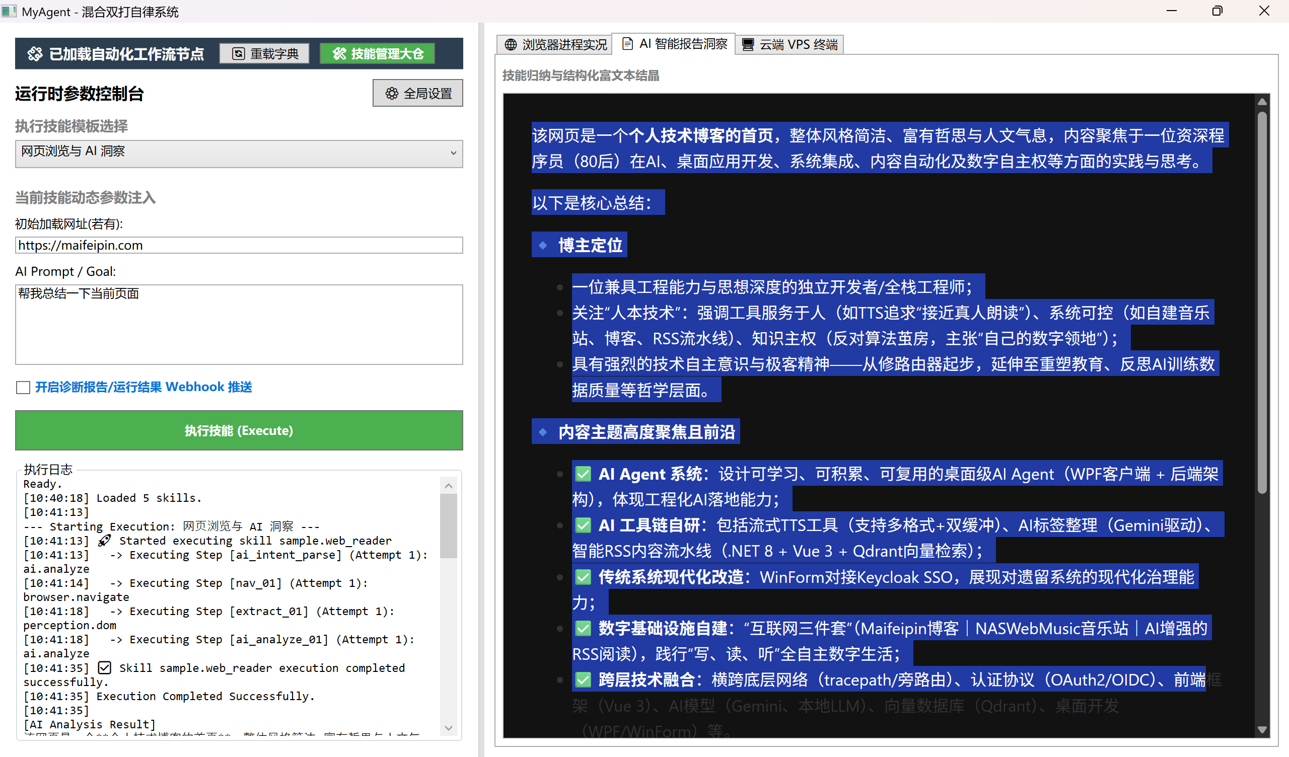Click the MyAgent app icon in title bar

[9, 11]
